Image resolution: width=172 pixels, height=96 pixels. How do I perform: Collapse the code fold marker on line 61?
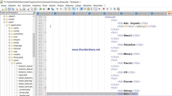pyautogui.click(x=45, y=88)
